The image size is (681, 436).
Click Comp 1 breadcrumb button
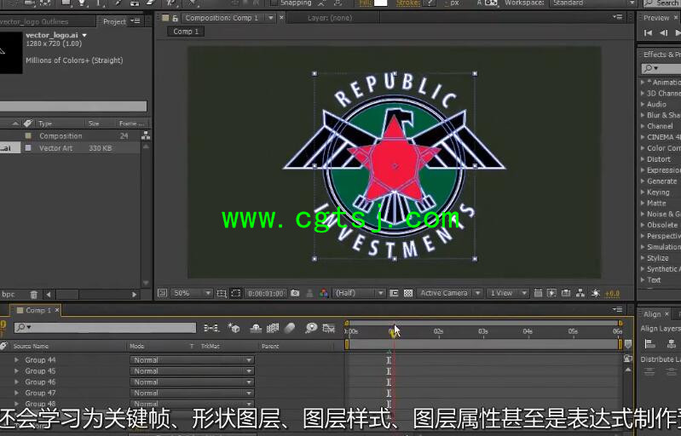click(x=186, y=32)
